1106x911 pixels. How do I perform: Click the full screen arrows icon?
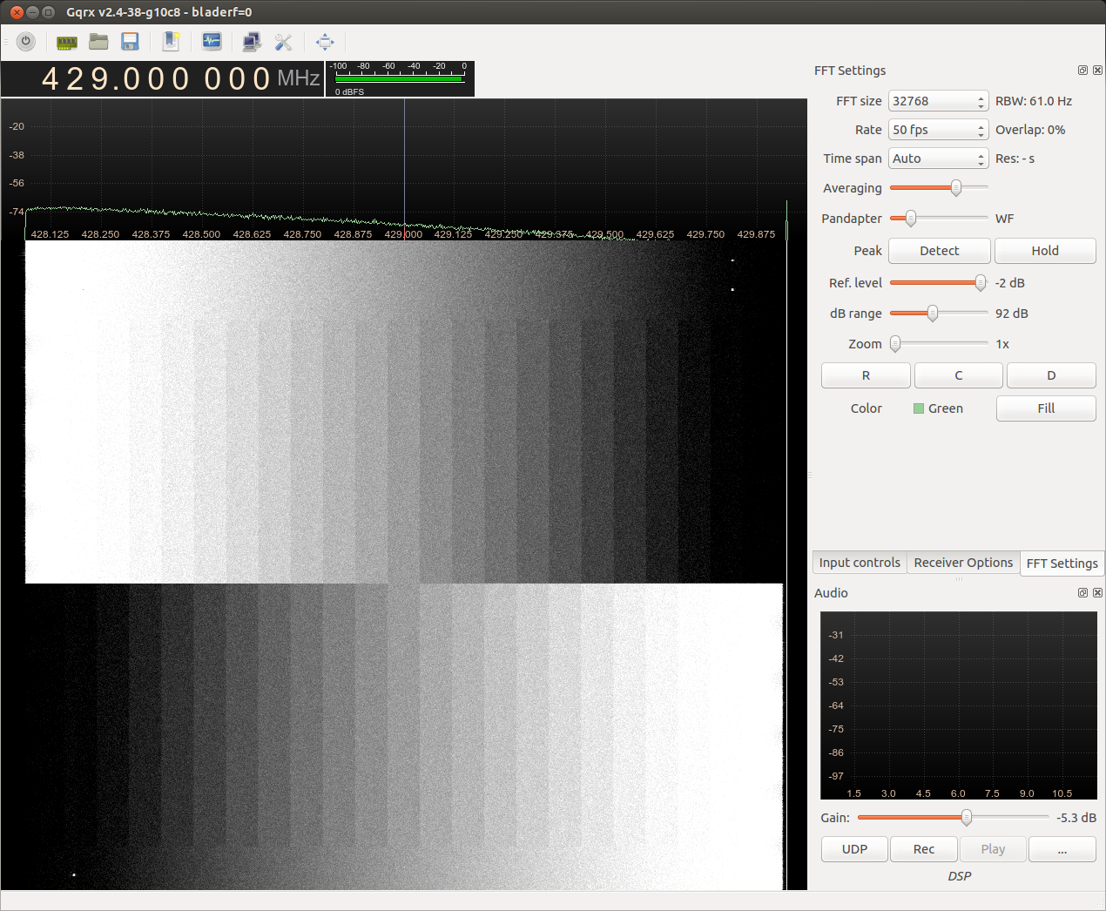[325, 42]
